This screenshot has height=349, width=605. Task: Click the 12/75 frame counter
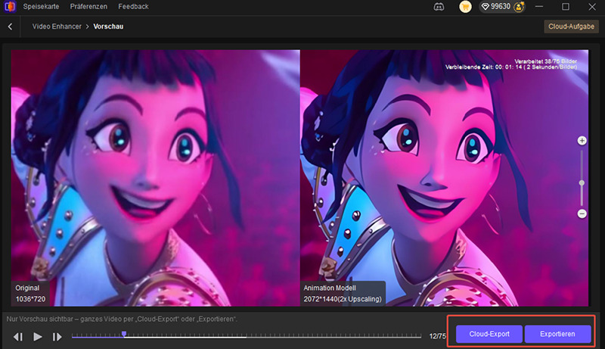point(437,336)
